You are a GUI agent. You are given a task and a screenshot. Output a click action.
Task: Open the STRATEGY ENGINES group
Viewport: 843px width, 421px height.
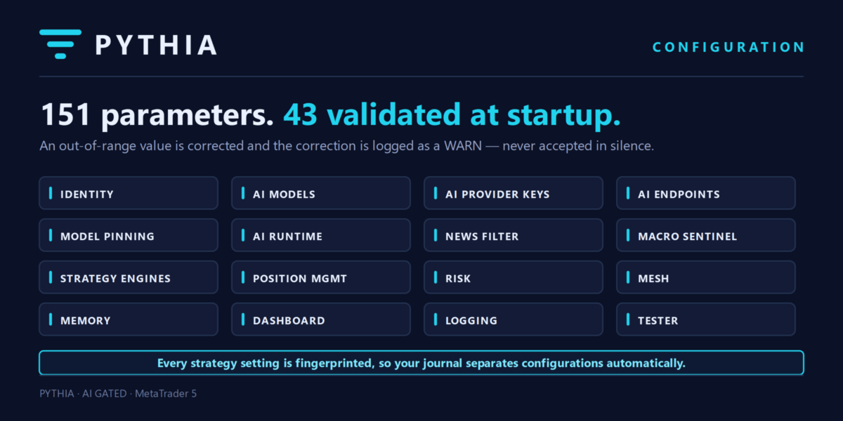click(129, 277)
